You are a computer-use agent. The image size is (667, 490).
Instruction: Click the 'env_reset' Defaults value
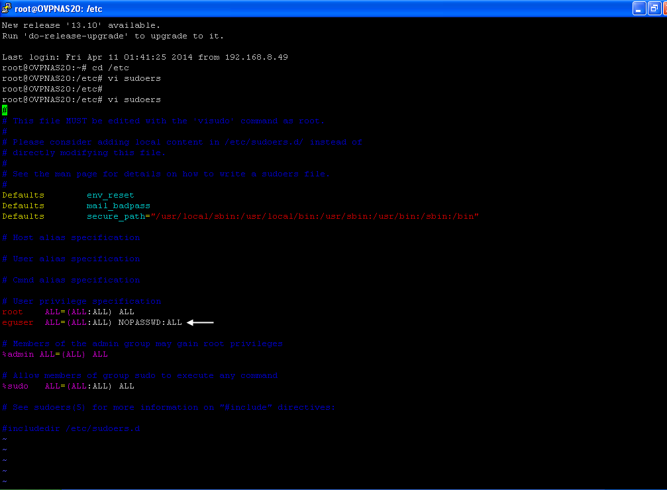[111, 196]
